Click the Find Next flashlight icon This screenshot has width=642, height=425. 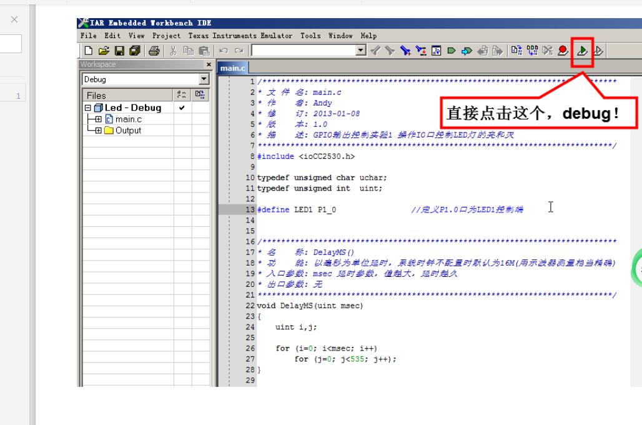(390, 51)
